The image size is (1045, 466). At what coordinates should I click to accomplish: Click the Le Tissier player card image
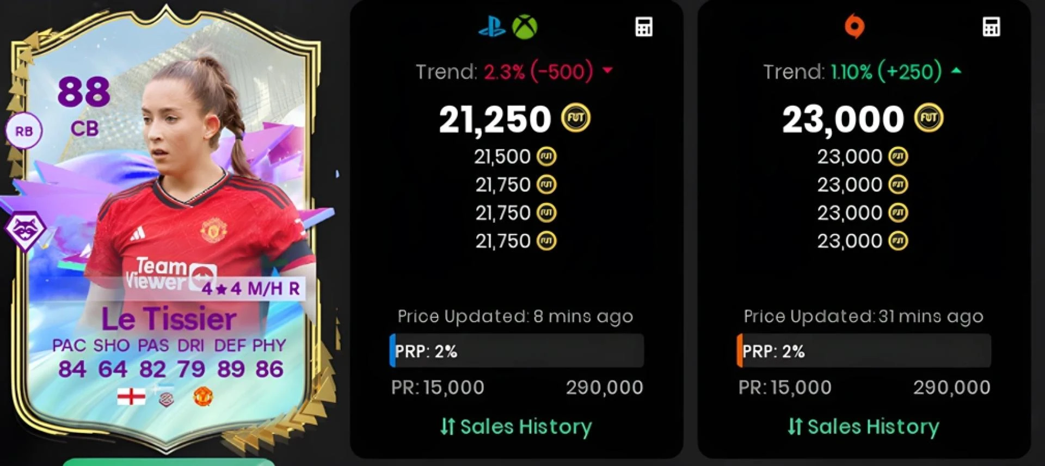point(168,229)
